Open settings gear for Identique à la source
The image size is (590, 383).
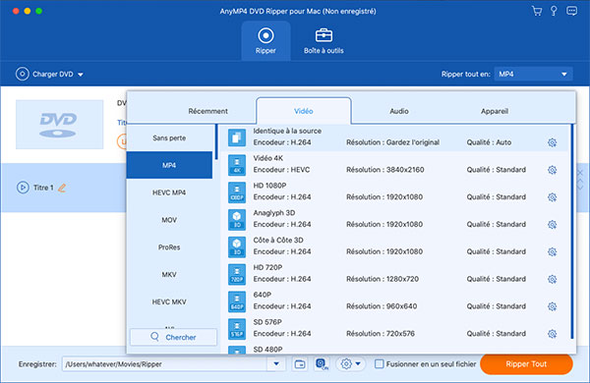[x=552, y=142]
